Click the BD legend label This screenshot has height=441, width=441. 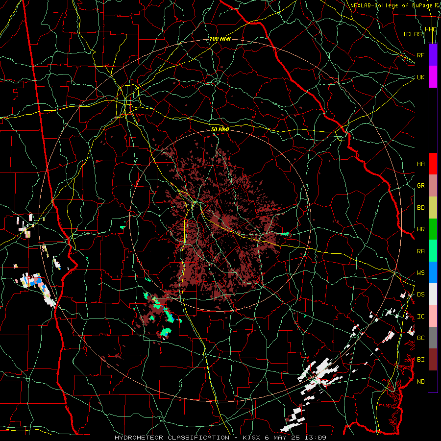[420, 208]
